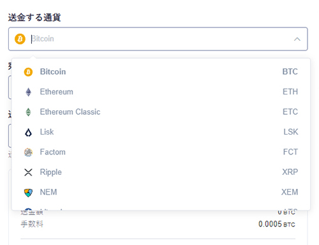
Task: Click the Ethereum diamond icon
Action: point(28,92)
